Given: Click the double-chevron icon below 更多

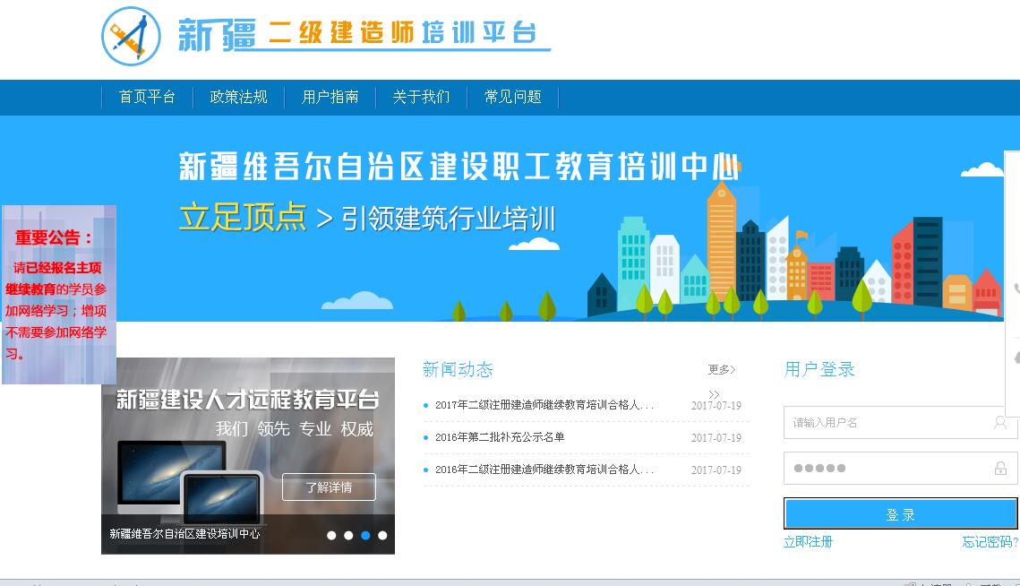Looking at the screenshot, I should point(714,394).
